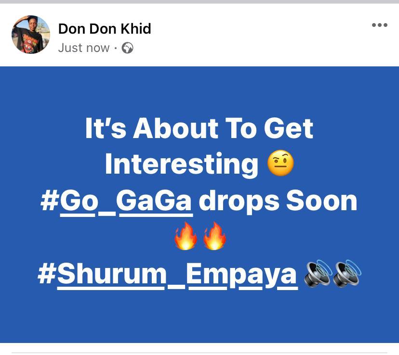The image size is (399, 355).
Task: Click the public globe privacy icon
Action: click(127, 48)
